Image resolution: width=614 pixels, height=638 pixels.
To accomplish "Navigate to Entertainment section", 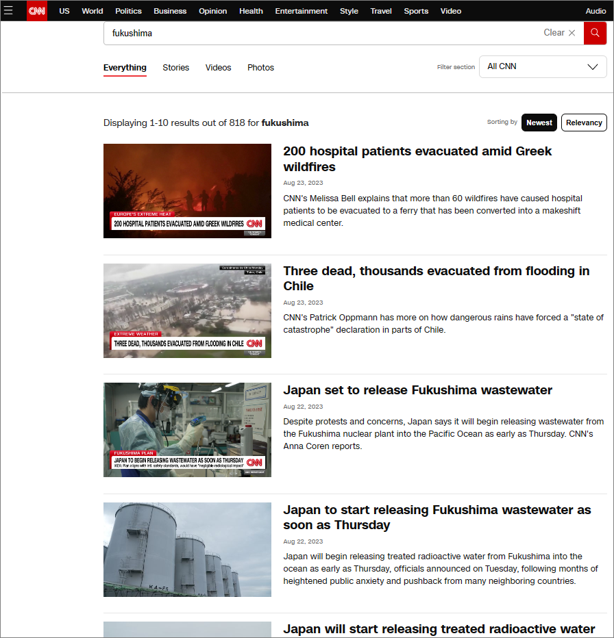I will coord(301,11).
